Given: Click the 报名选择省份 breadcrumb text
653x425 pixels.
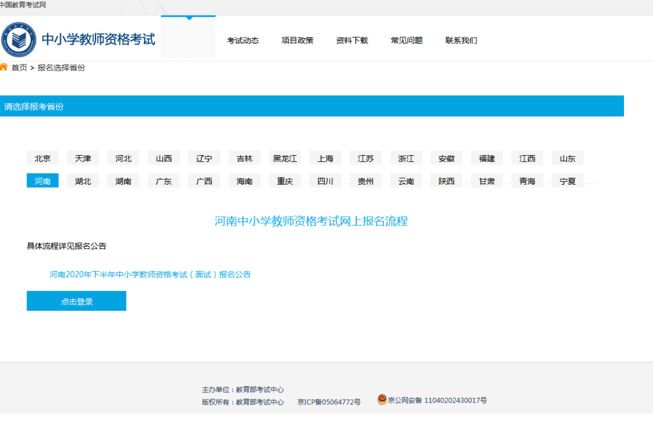Looking at the screenshot, I should (x=61, y=68).
